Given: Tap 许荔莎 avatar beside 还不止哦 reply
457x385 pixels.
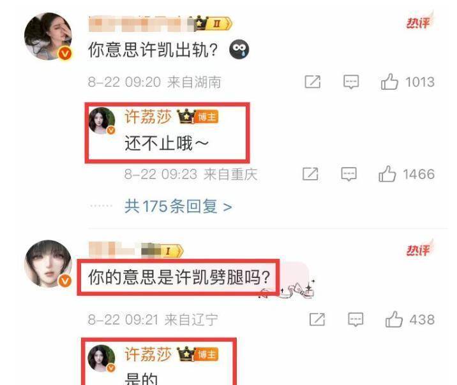Looking at the screenshot, I should click(x=102, y=120).
